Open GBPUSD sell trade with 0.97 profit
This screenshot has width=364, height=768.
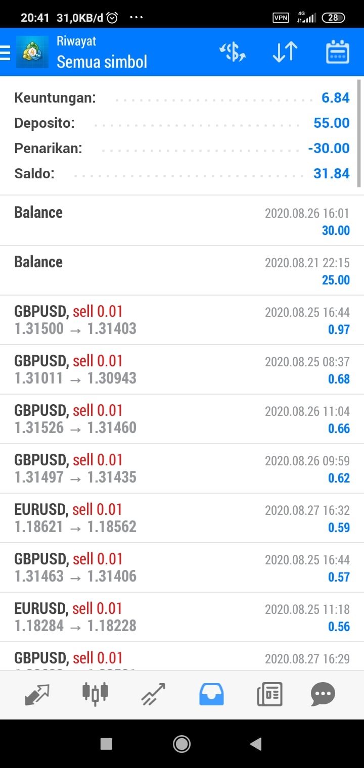pyautogui.click(x=182, y=320)
